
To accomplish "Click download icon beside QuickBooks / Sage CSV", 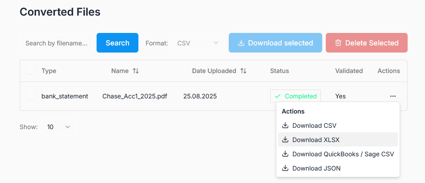I will click(x=285, y=154).
